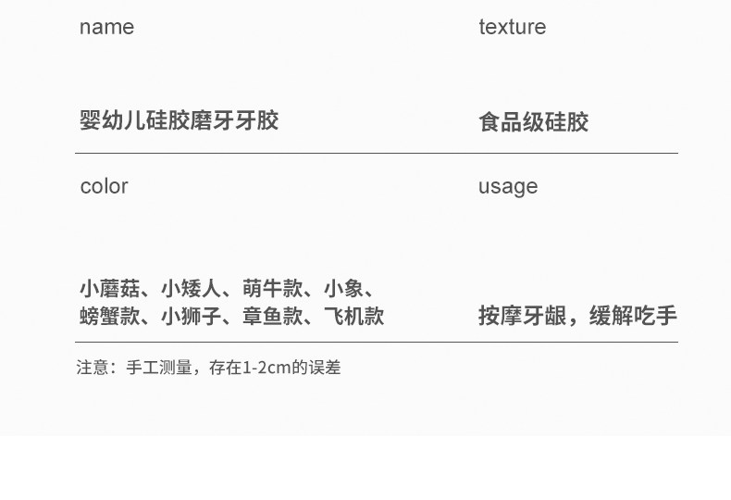The width and height of the screenshot is (731, 500).
Task: Click the "usage" heading label
Action: [x=507, y=187]
